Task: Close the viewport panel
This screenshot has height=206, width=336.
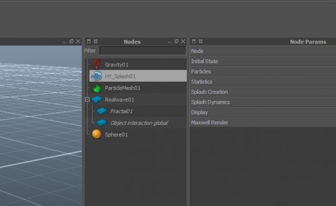Action: (x=78, y=41)
